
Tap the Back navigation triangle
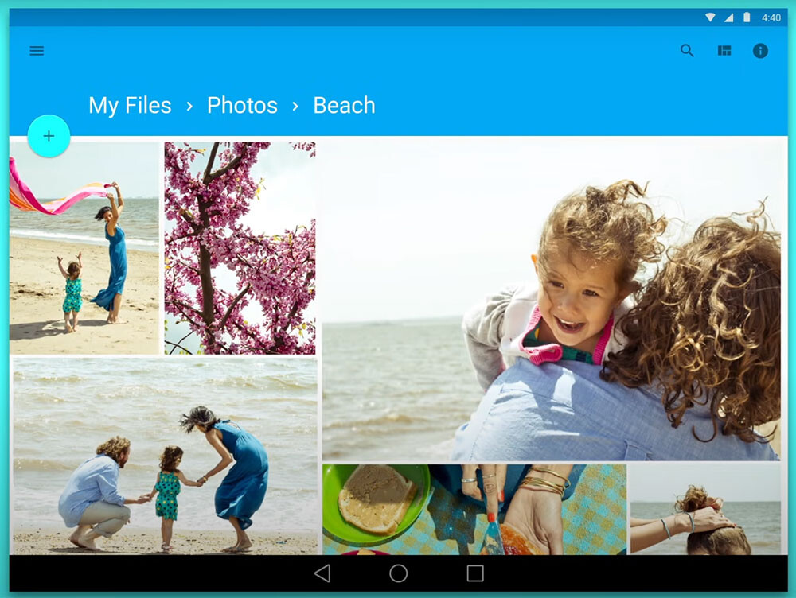click(322, 573)
